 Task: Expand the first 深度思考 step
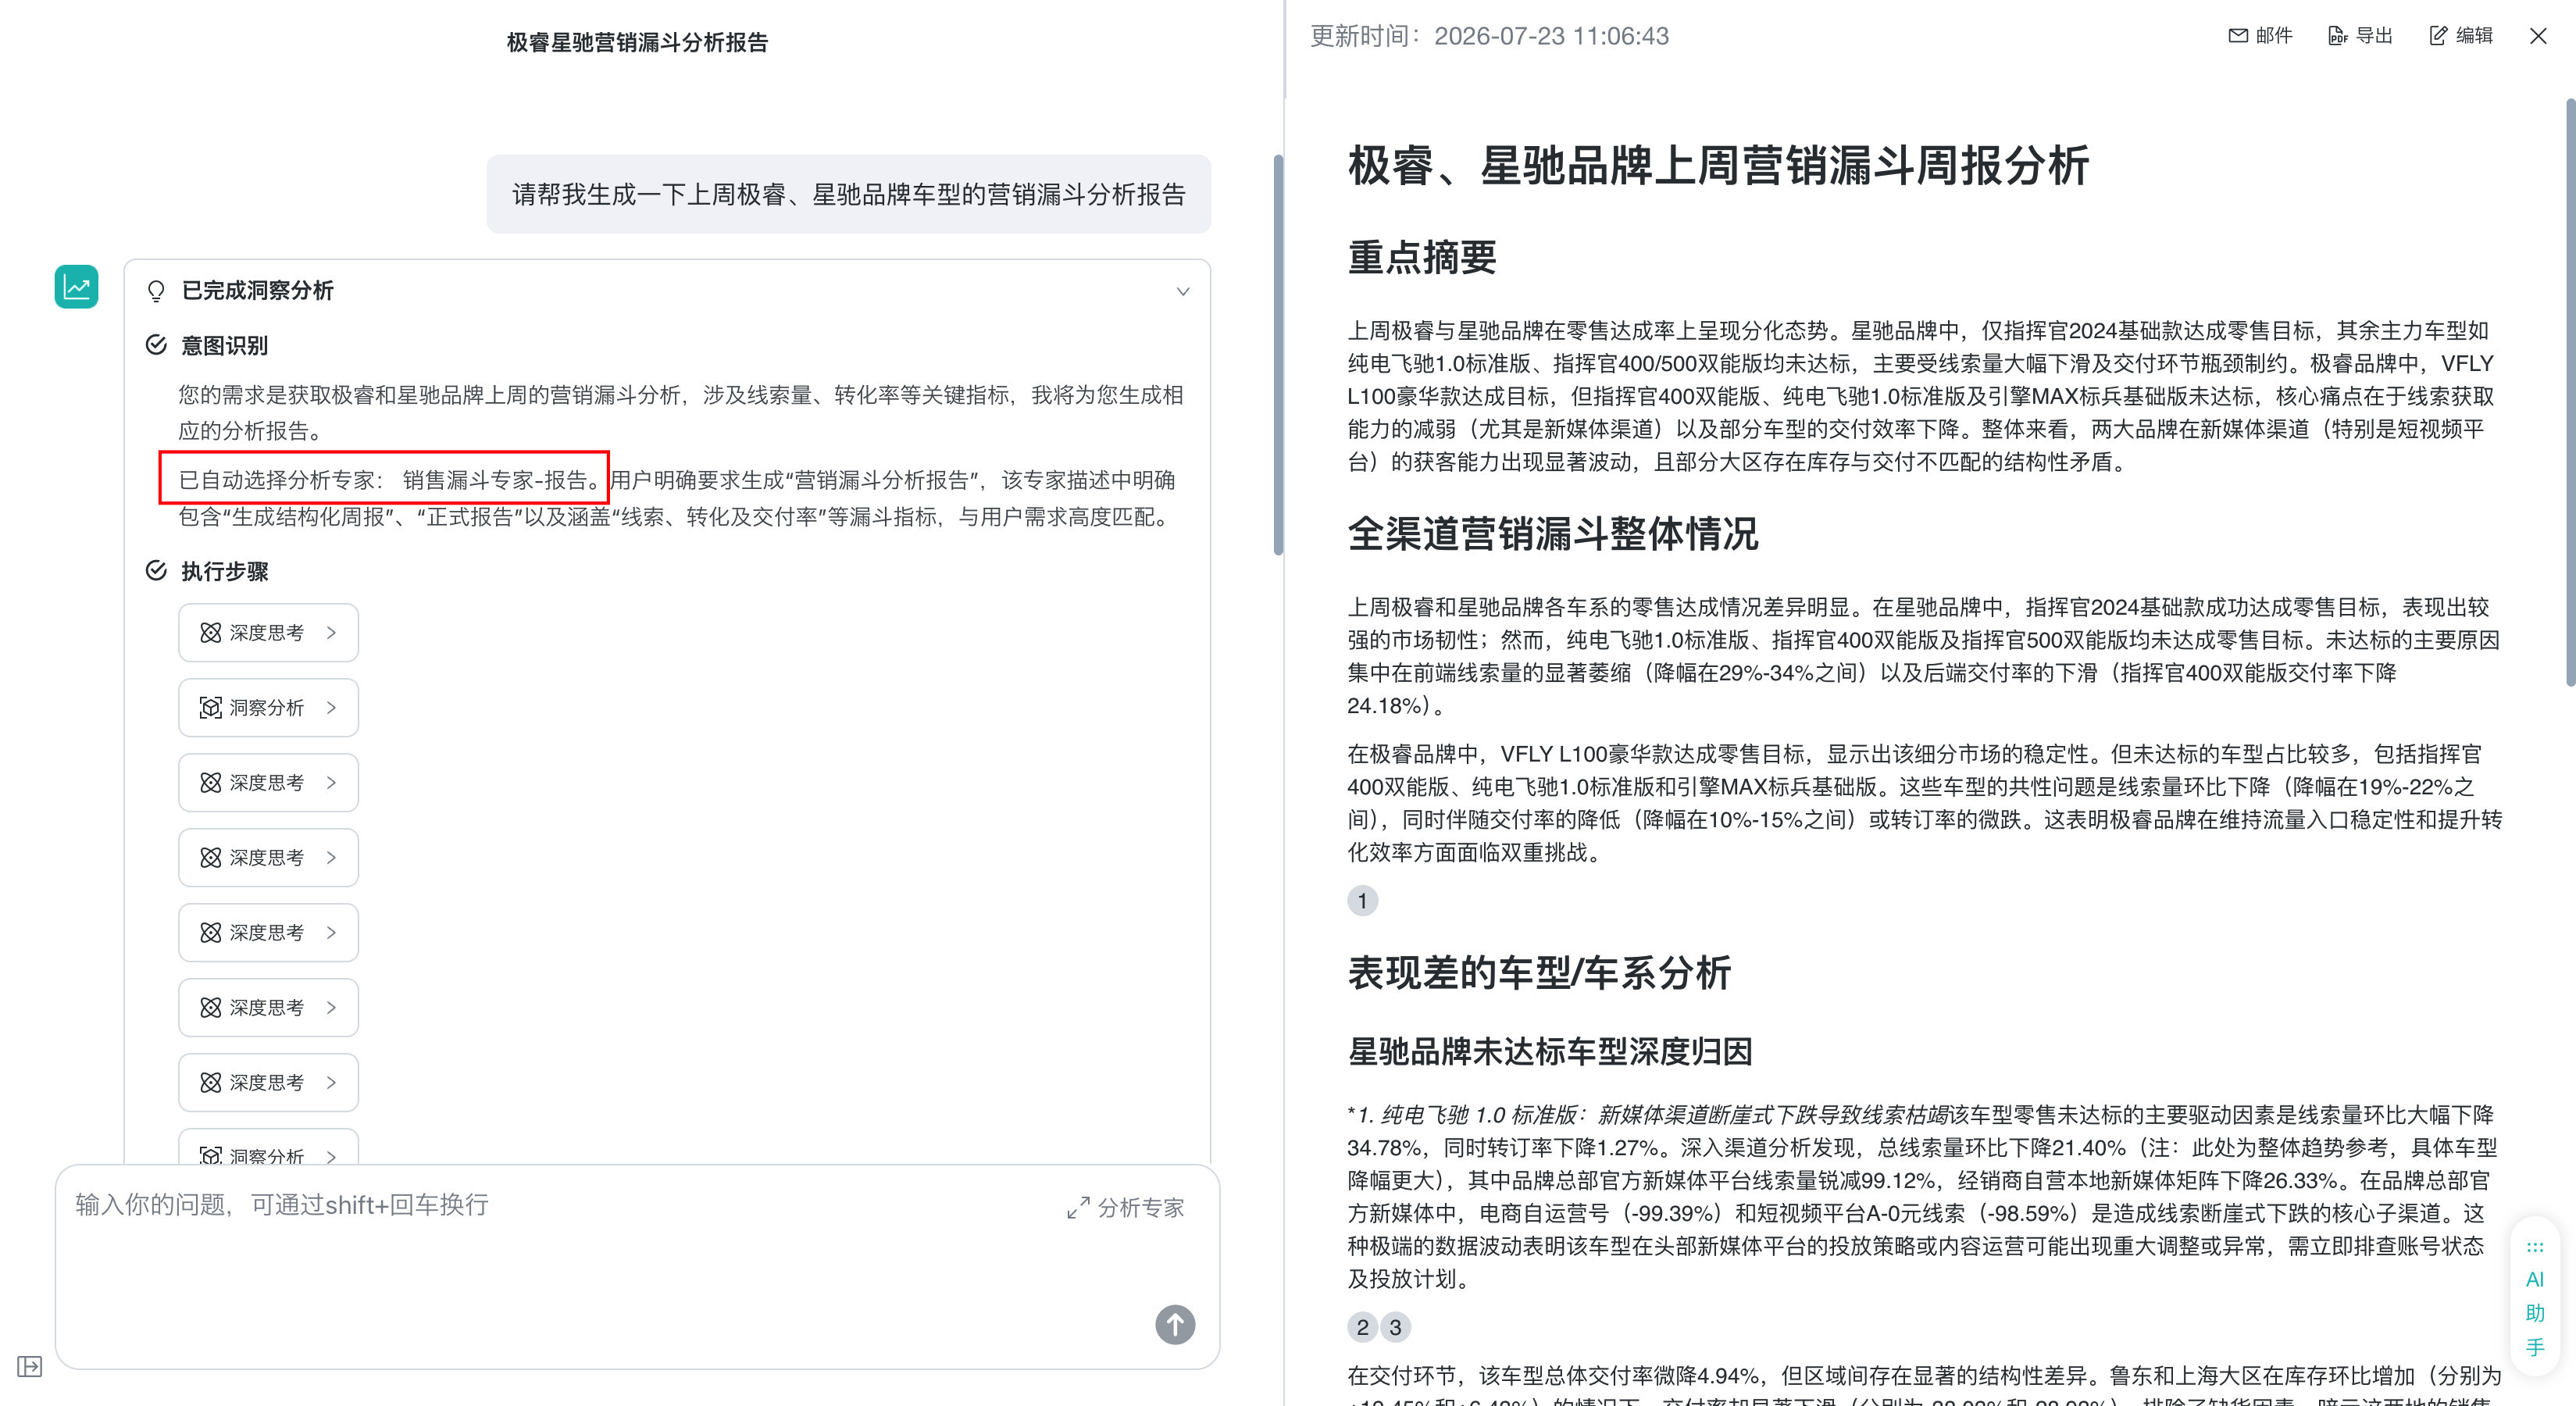point(268,633)
